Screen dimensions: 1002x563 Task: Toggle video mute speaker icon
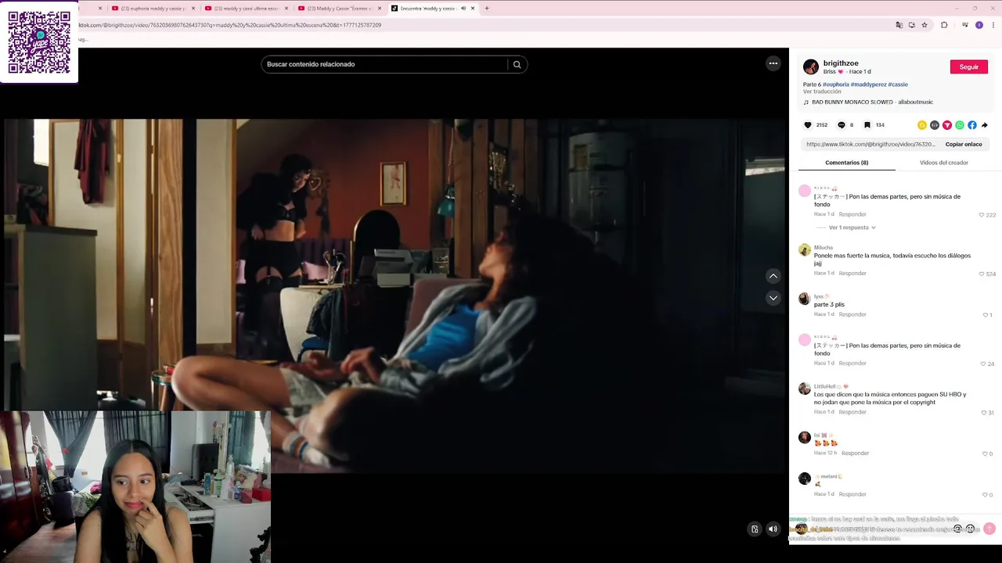click(x=773, y=529)
